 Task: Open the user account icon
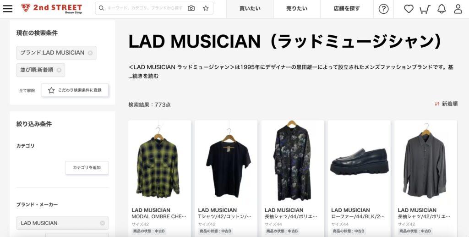tap(458, 9)
